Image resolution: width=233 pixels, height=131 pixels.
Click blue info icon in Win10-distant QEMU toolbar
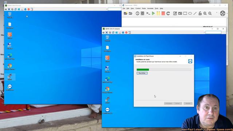point(123,32)
